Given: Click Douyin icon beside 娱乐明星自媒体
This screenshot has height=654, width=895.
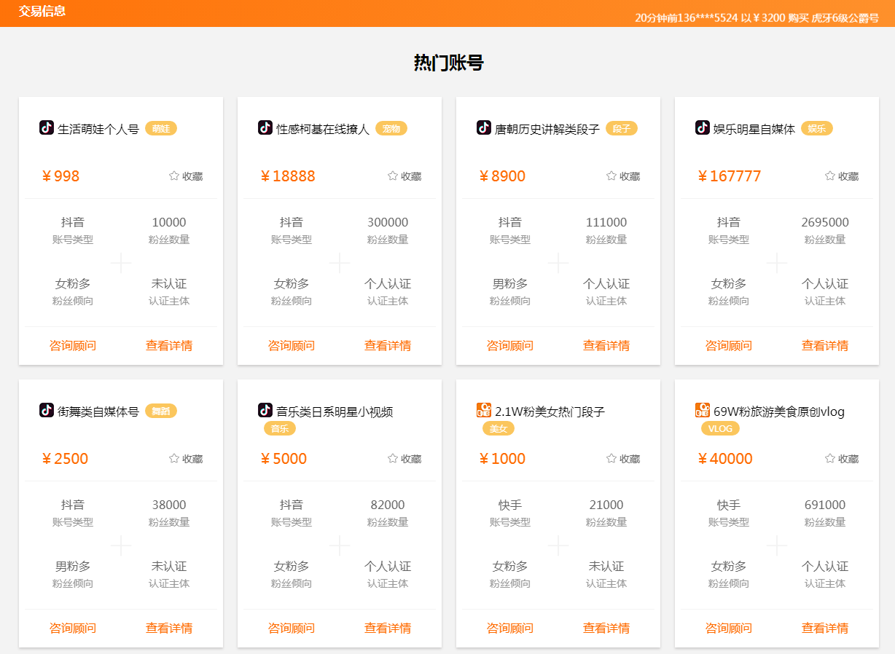Looking at the screenshot, I should [703, 128].
